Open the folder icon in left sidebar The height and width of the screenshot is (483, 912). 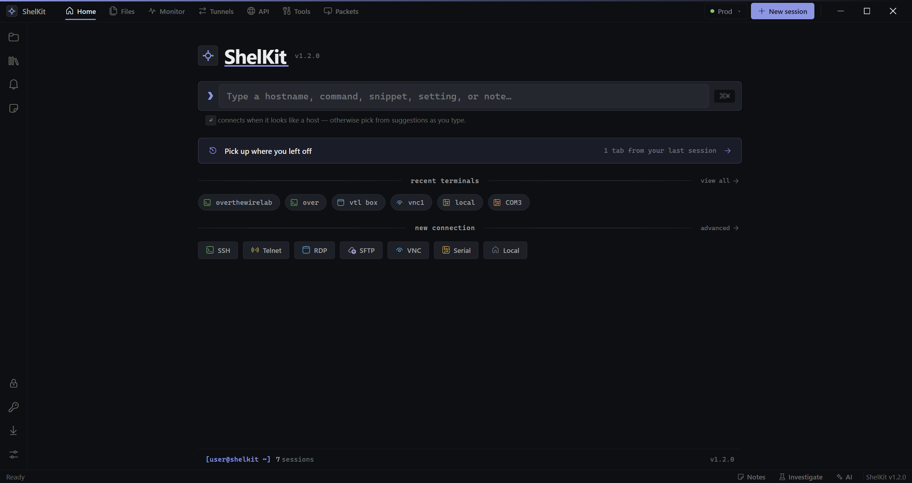14,37
